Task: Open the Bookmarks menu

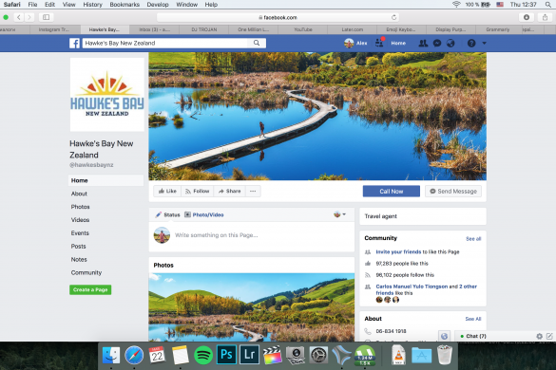Action: click(x=125, y=5)
